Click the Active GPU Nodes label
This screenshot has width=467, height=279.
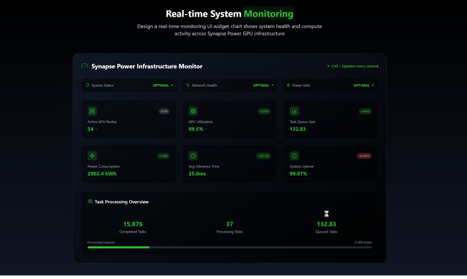(102, 122)
